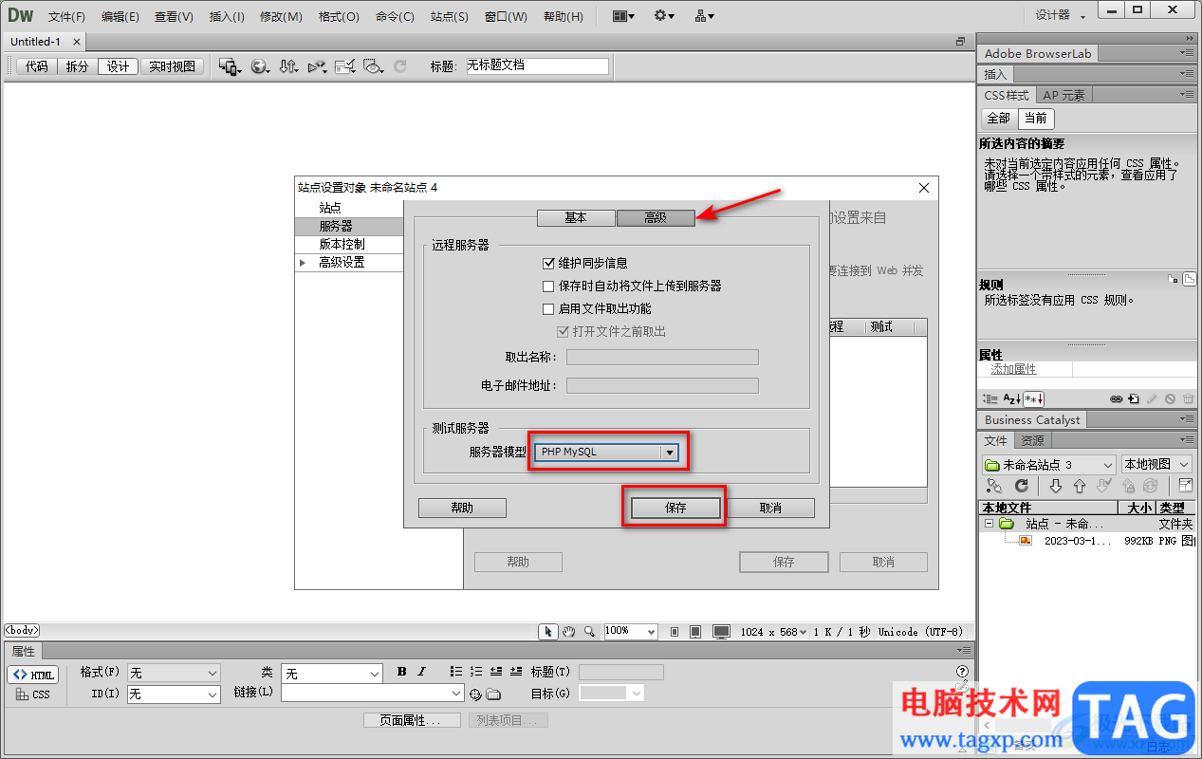Click 取消 in the server settings dialog

coord(770,508)
